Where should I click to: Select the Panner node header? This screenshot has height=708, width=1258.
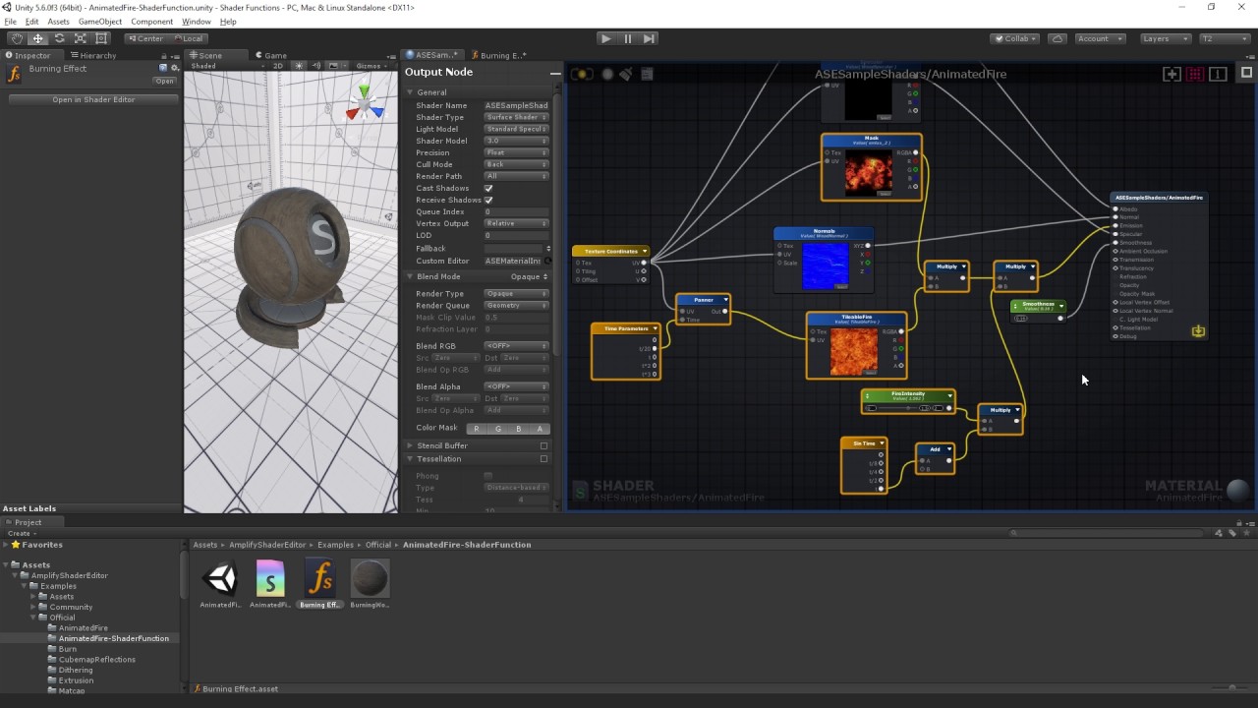(703, 300)
